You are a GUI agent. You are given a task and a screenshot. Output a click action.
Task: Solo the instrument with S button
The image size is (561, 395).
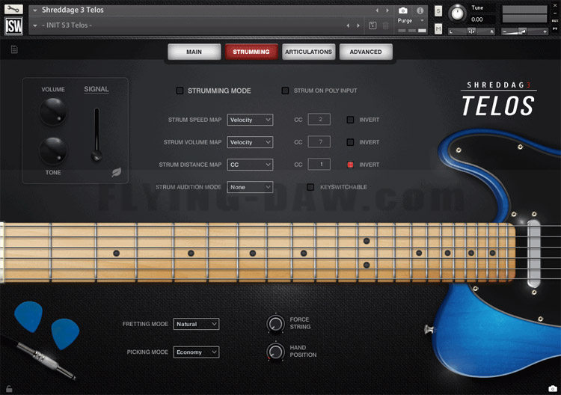click(438, 11)
